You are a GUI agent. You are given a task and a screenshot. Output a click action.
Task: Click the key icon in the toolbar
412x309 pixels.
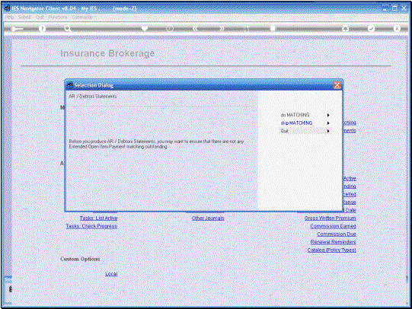[x=17, y=29]
